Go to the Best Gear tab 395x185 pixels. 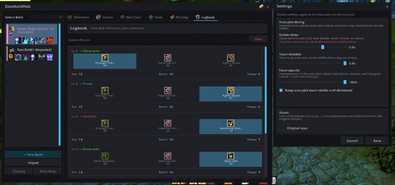tap(131, 17)
